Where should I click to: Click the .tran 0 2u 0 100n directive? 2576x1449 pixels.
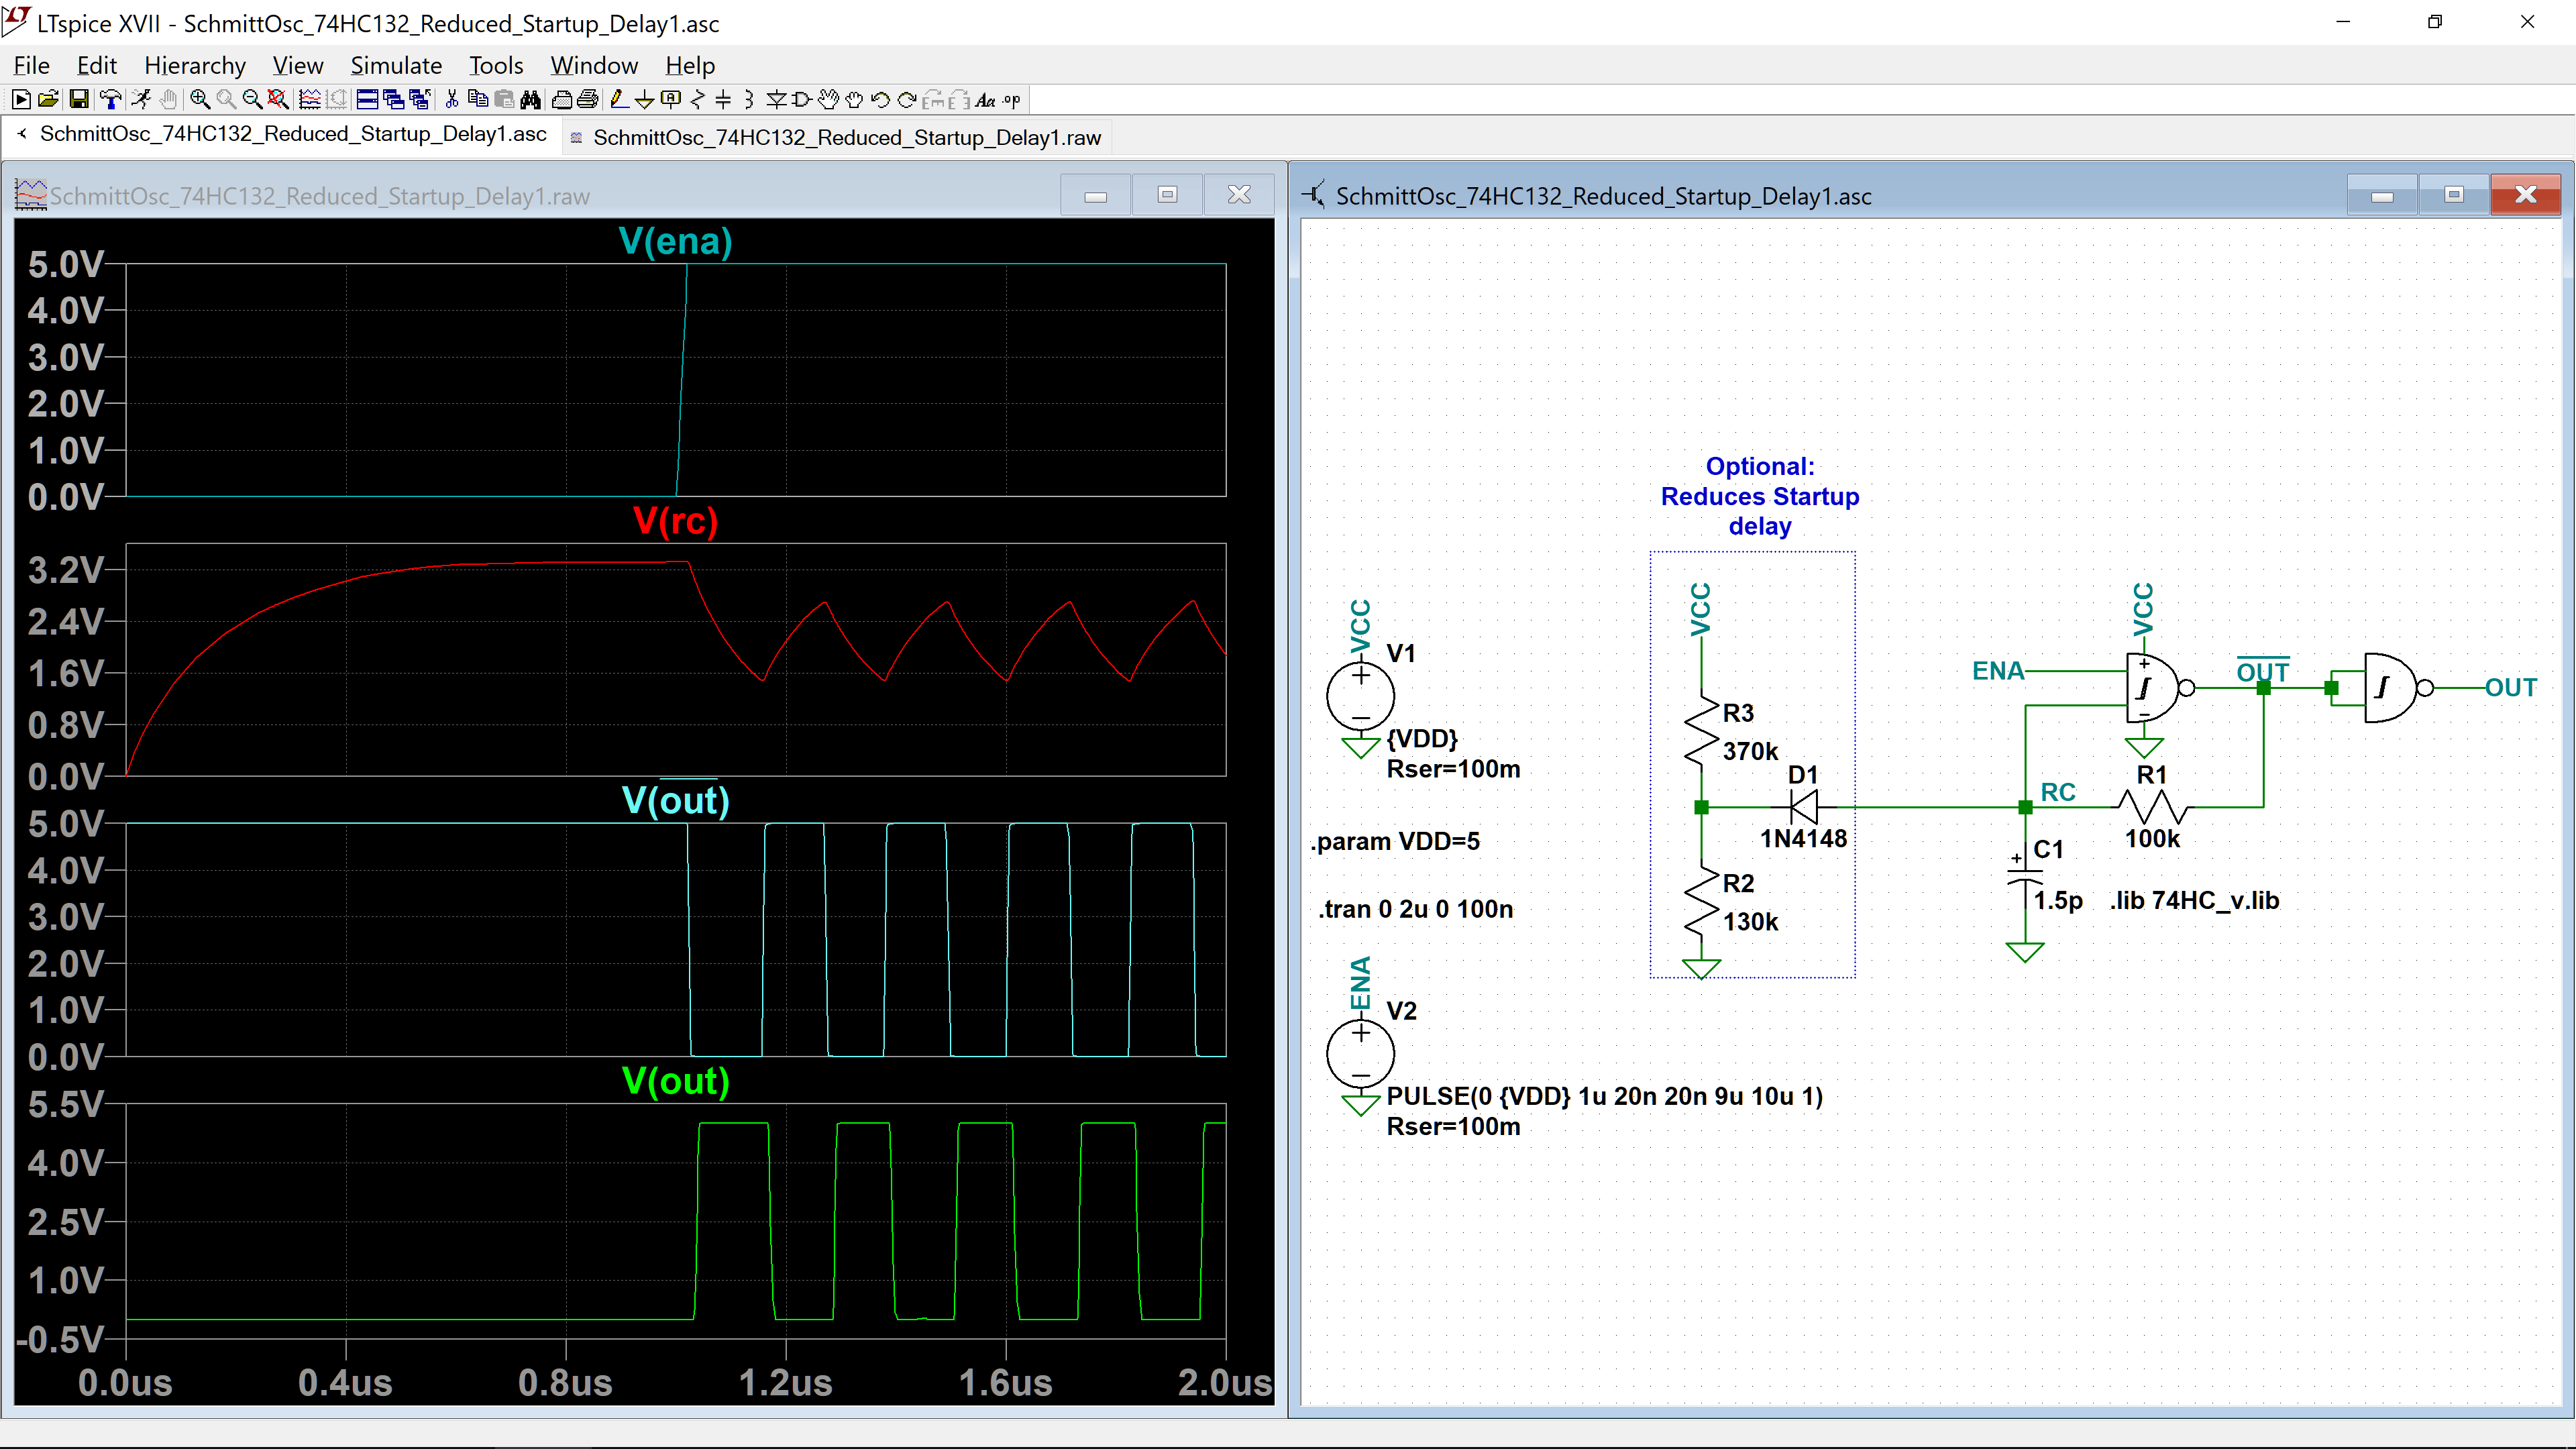tap(1415, 909)
